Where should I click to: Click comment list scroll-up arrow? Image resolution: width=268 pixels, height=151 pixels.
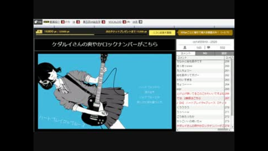tap(232, 57)
